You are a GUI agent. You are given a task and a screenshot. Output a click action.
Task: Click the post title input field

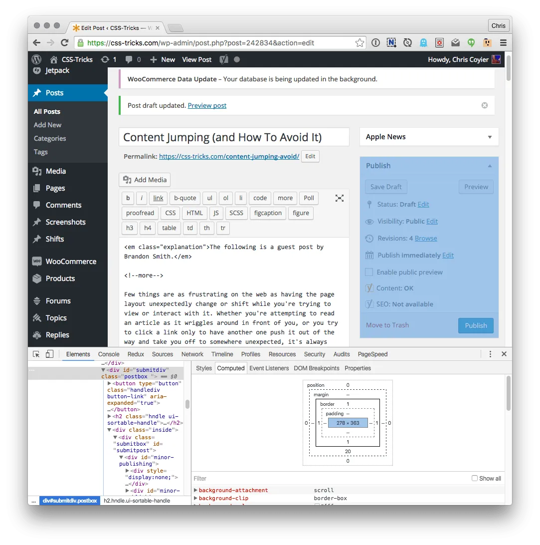[x=234, y=137]
